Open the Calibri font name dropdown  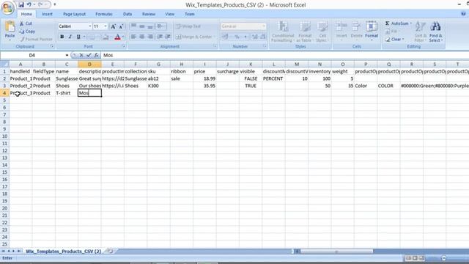pyautogui.click(x=89, y=26)
